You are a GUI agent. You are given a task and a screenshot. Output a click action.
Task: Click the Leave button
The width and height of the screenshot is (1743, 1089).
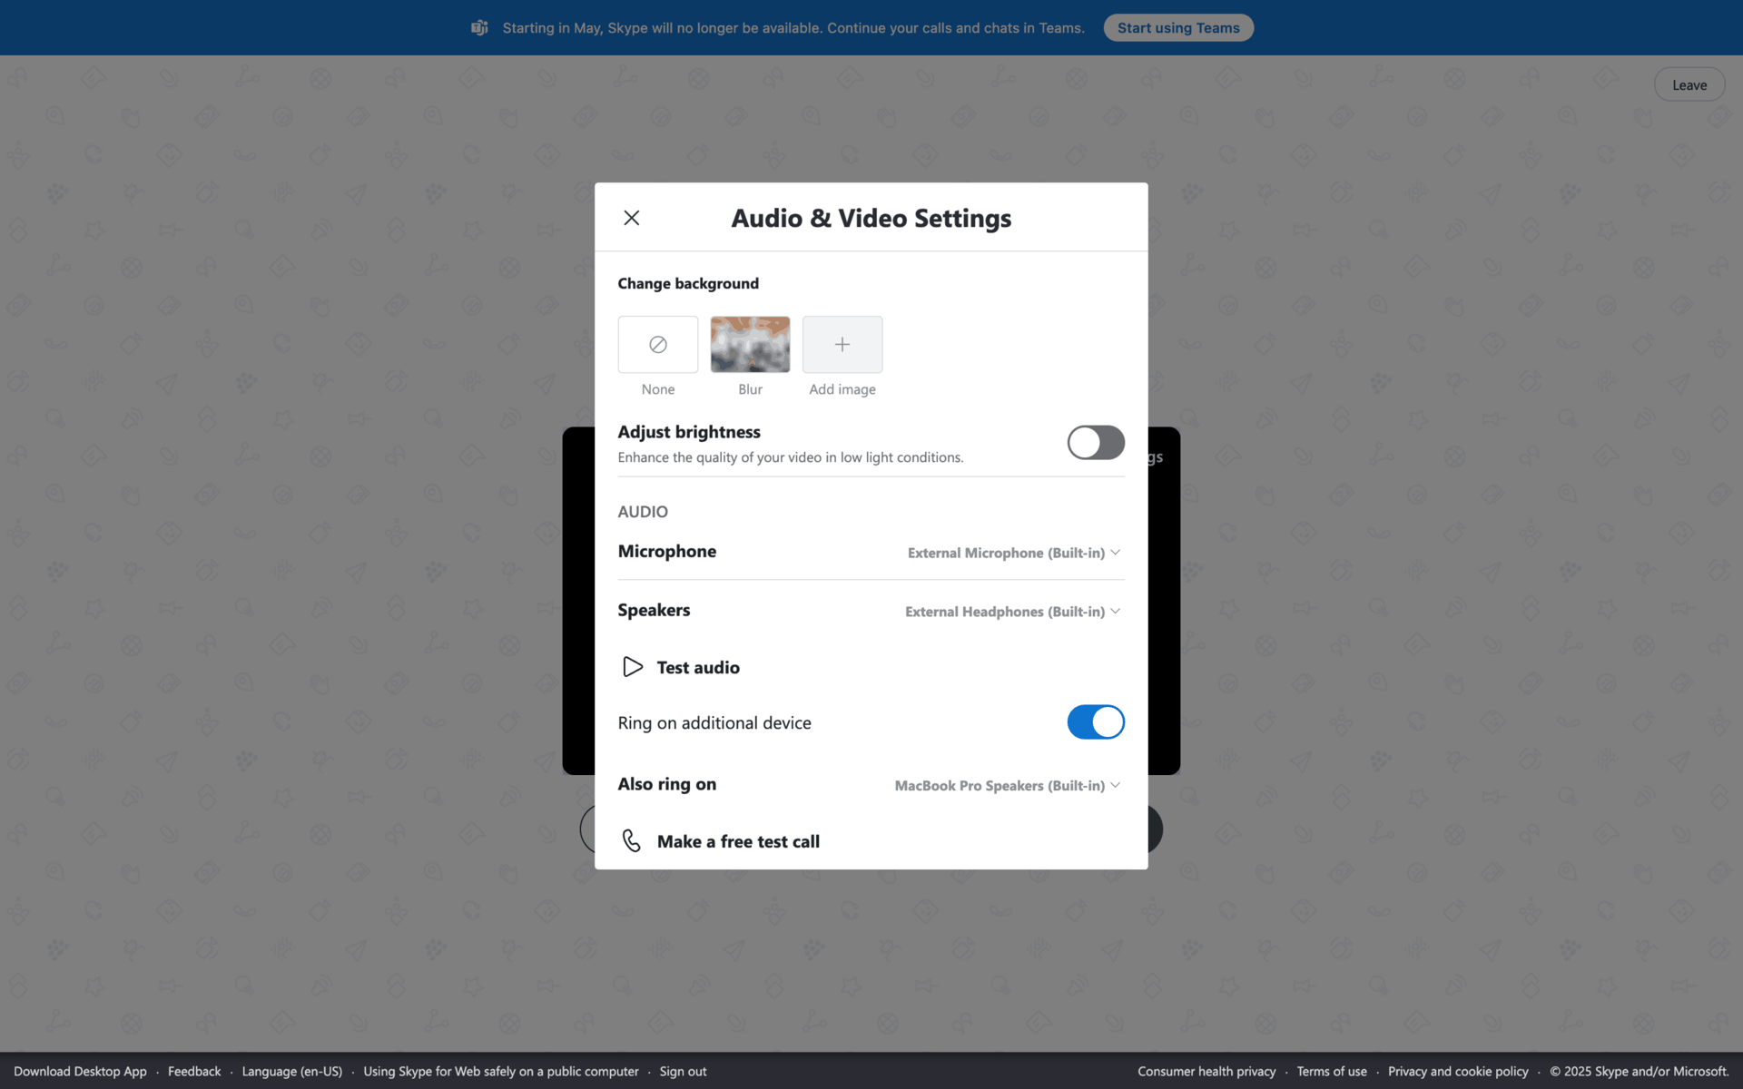tap(1689, 84)
